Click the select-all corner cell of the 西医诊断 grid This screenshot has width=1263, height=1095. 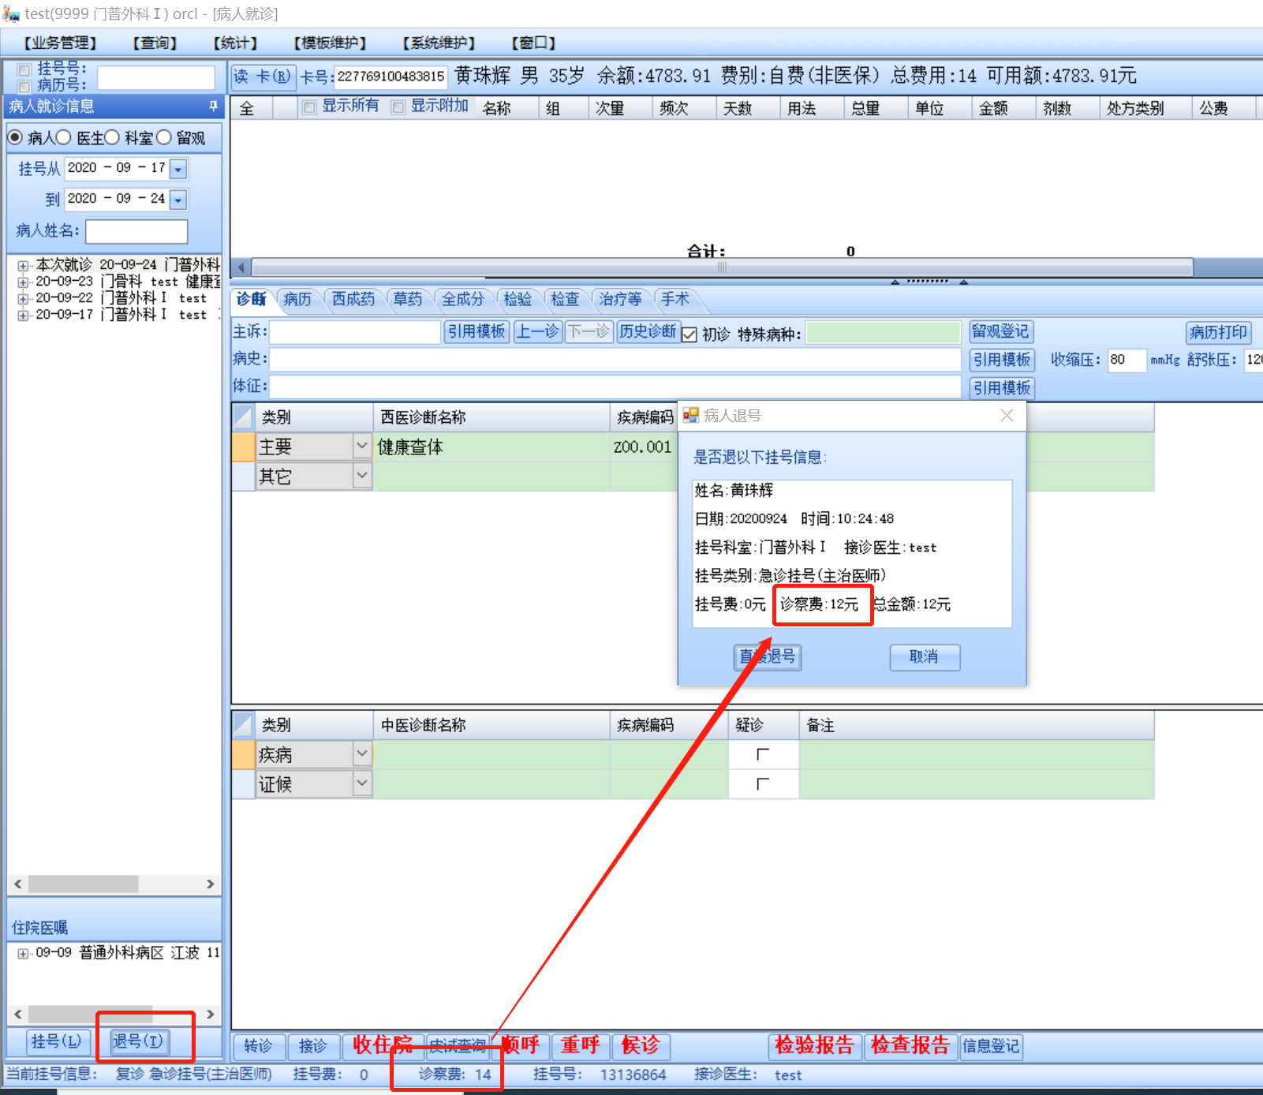[x=244, y=417]
